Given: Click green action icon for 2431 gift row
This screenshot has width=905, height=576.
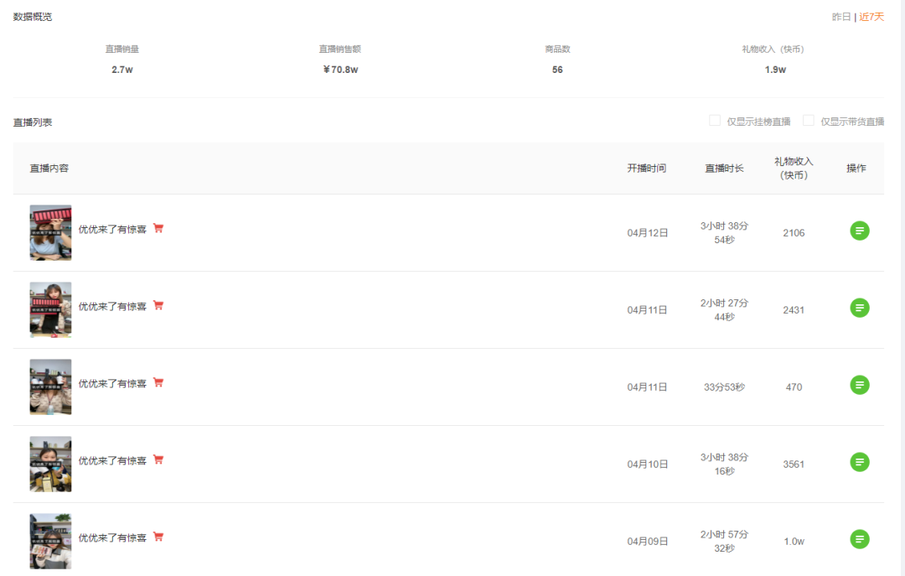Looking at the screenshot, I should [860, 308].
